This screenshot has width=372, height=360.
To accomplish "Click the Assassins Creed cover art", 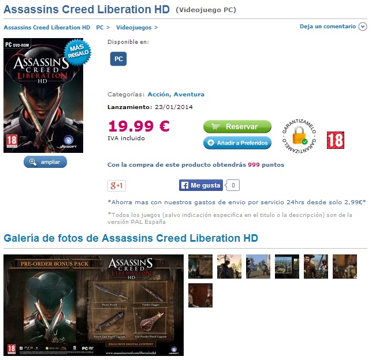I will click(43, 95).
